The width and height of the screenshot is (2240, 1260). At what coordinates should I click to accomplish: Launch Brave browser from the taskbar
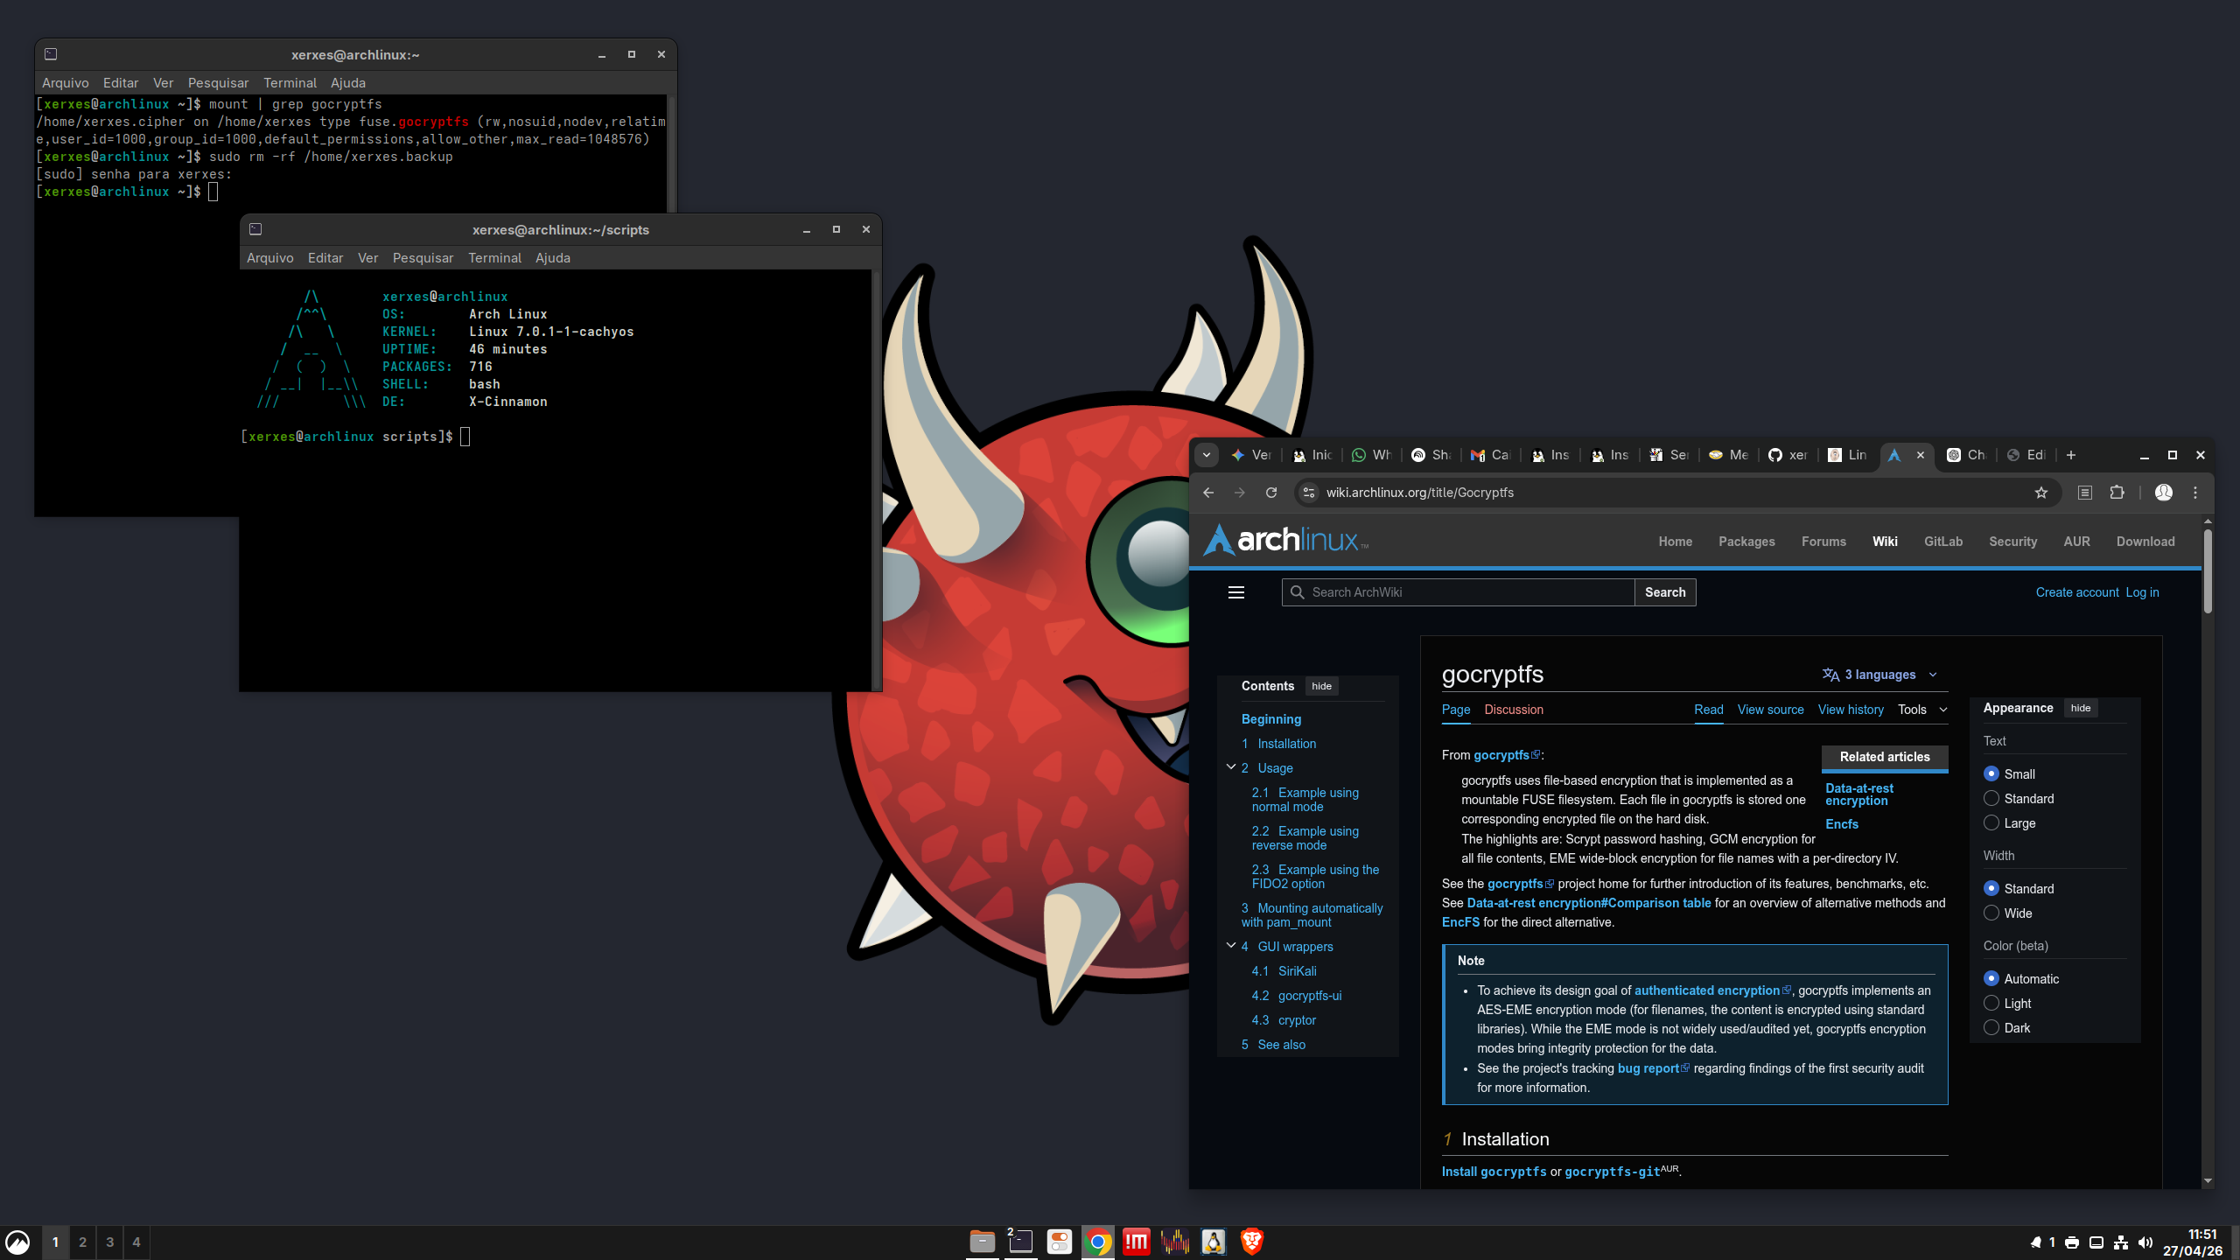[1251, 1242]
